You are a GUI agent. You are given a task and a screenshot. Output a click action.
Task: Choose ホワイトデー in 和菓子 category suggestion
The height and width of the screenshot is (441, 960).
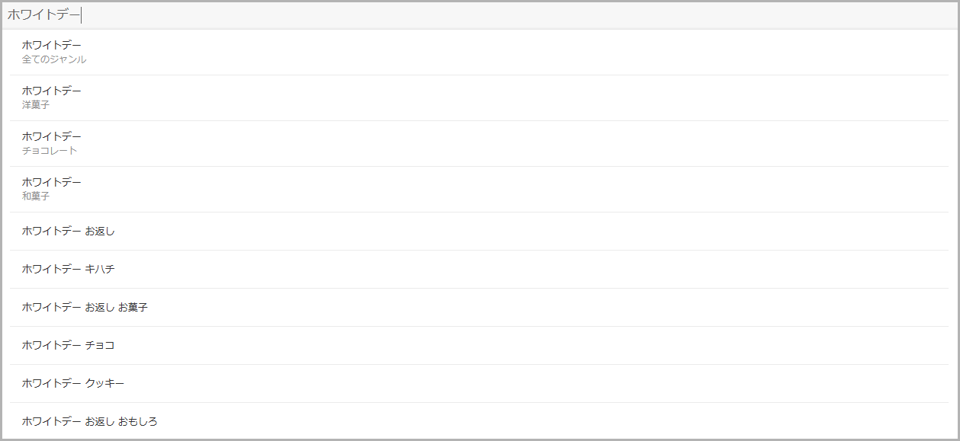(x=480, y=189)
